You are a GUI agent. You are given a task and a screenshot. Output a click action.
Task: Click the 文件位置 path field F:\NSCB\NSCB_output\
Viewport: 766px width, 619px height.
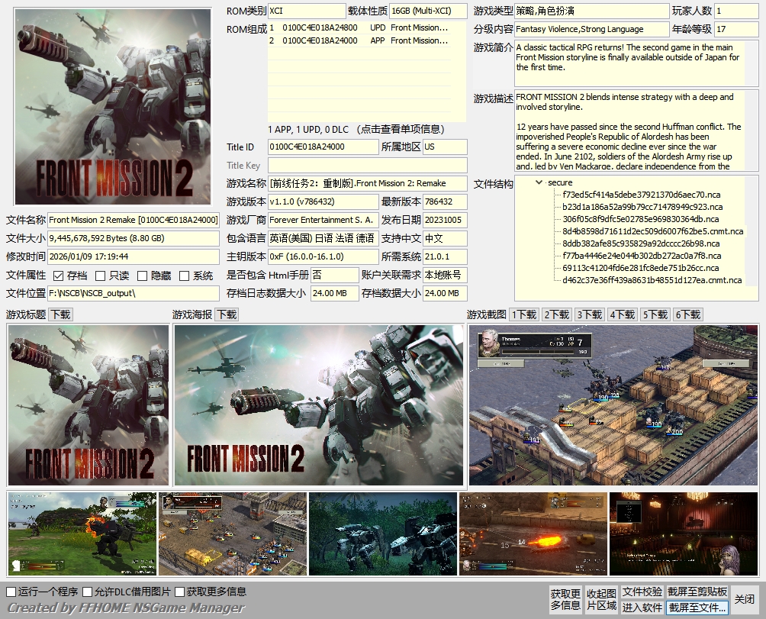(x=134, y=294)
